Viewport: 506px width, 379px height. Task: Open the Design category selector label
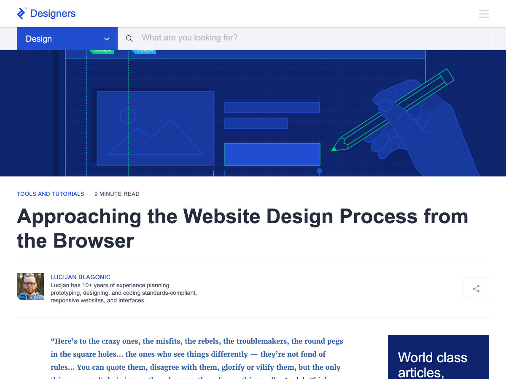(x=39, y=39)
